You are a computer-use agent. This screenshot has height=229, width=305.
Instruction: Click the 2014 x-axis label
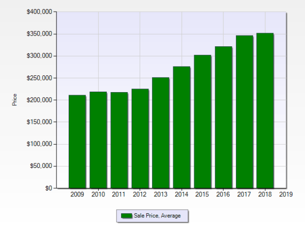[x=181, y=194]
